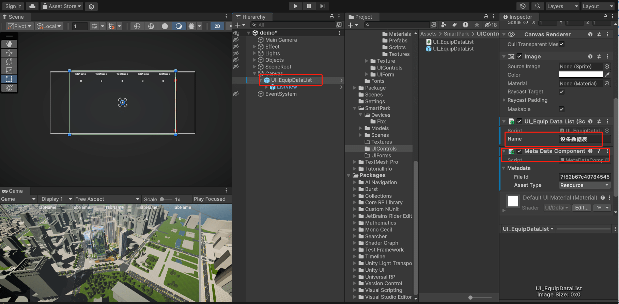Click the Pause button
The width and height of the screenshot is (619, 304).
pyautogui.click(x=309, y=6)
